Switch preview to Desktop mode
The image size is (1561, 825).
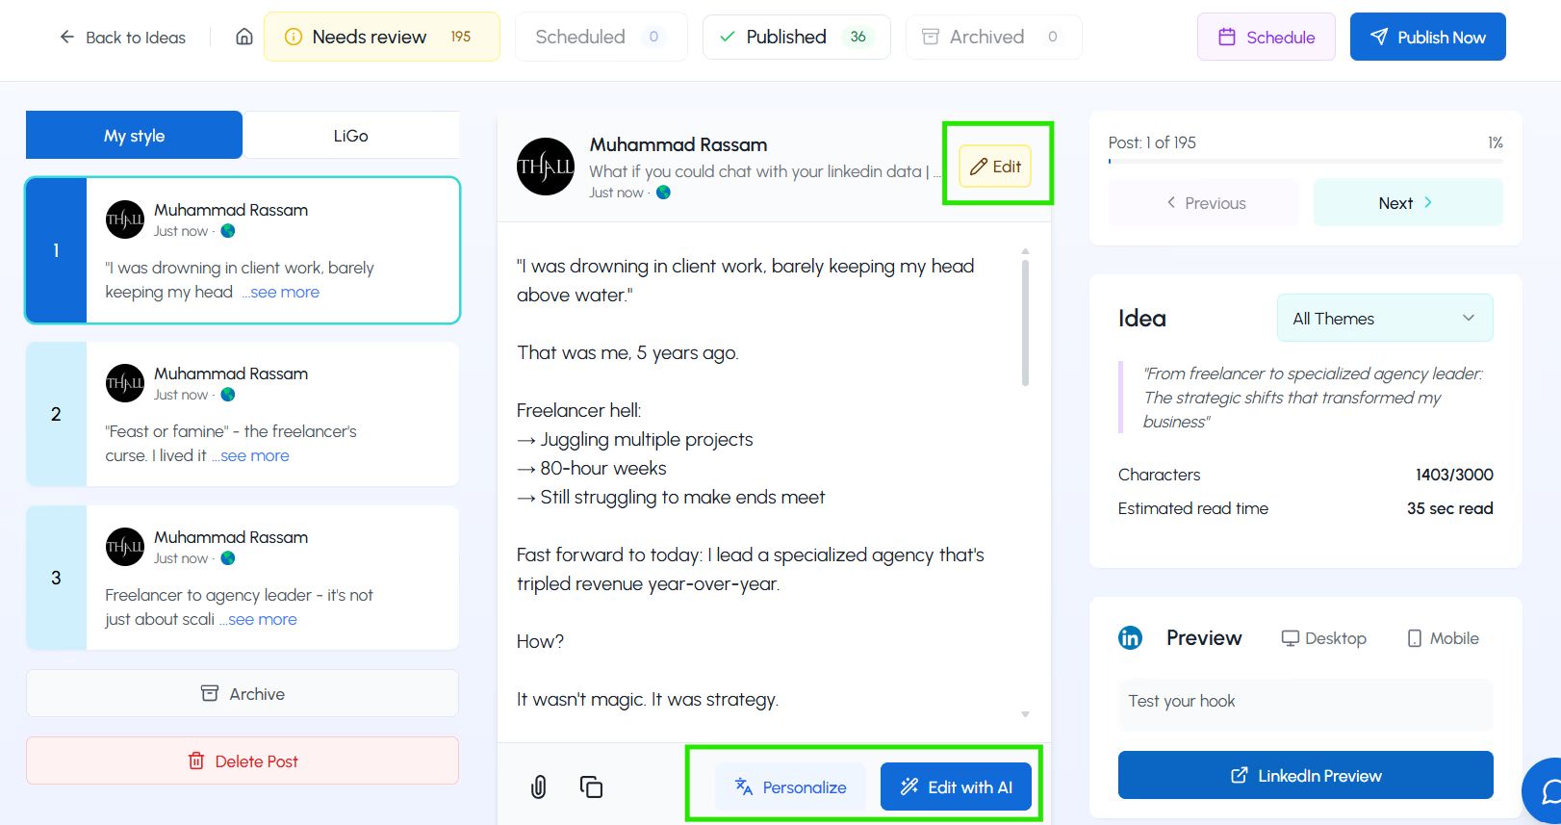click(x=1323, y=638)
